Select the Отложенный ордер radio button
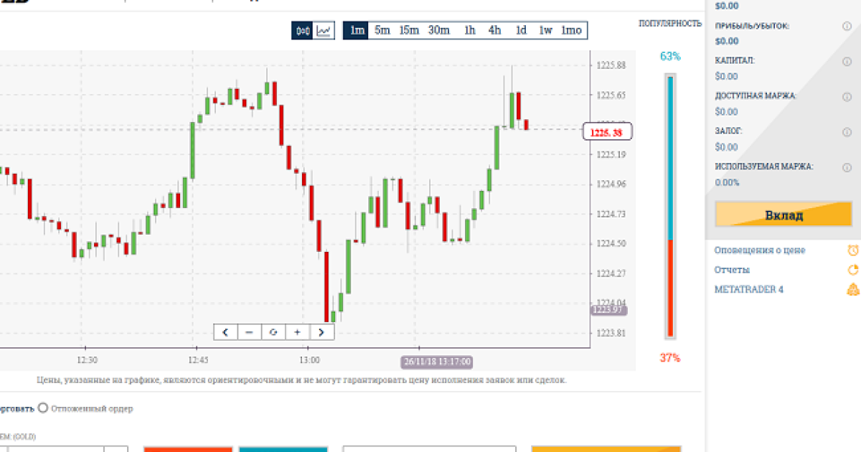861x452 pixels. (x=43, y=408)
